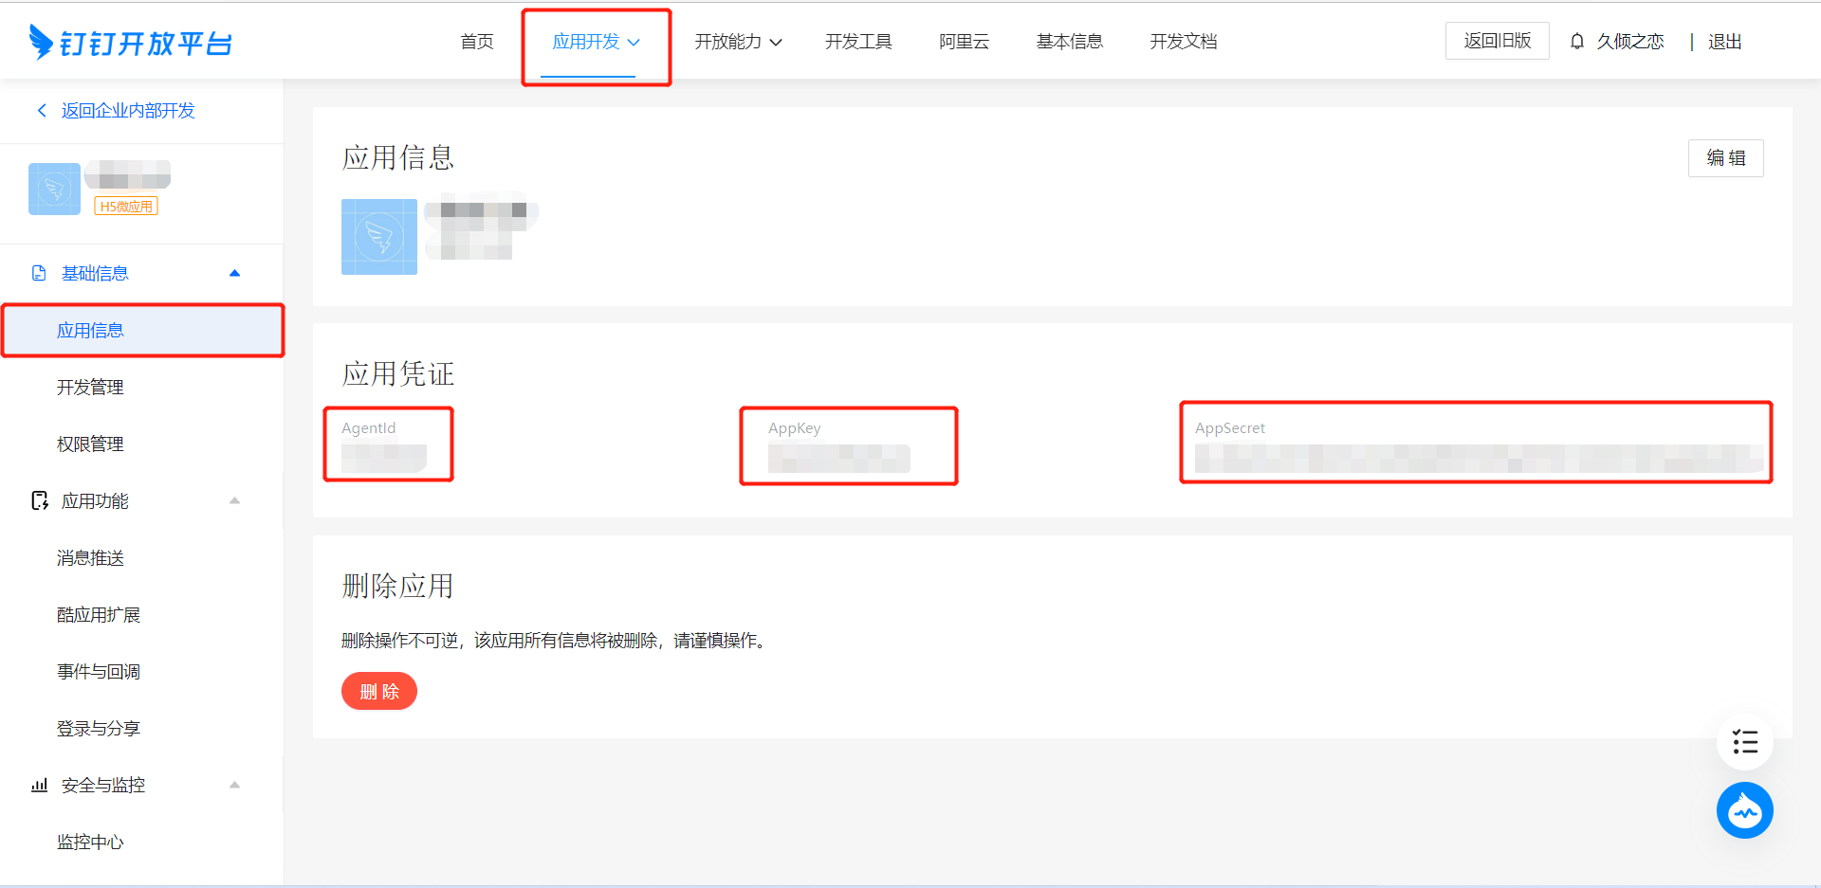Select 应用信息 in the sidebar
Viewport: 1821px width, 888px height.
pyautogui.click(x=142, y=330)
